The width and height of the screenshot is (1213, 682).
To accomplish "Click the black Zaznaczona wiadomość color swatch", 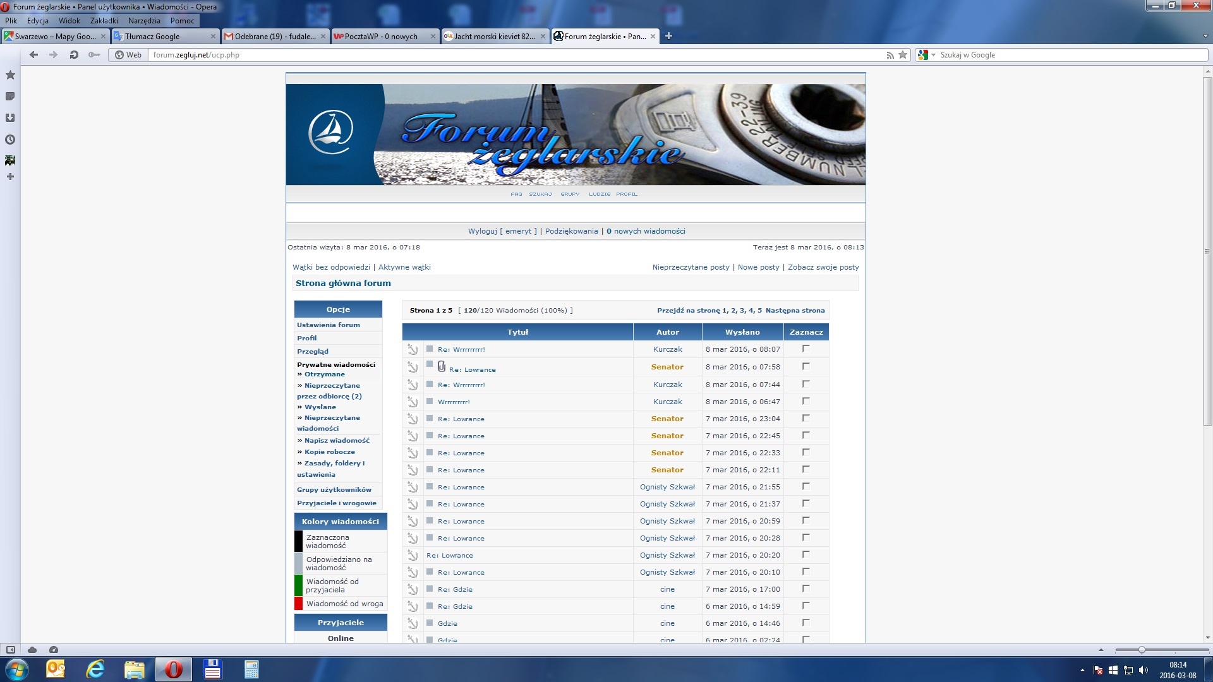I will click(299, 541).
